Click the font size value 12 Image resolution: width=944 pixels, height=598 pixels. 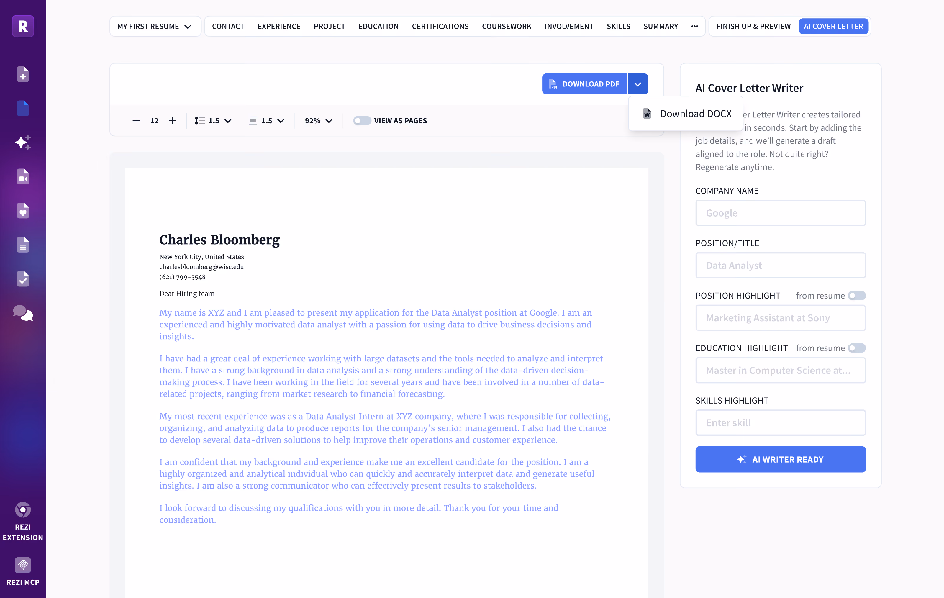coord(154,121)
